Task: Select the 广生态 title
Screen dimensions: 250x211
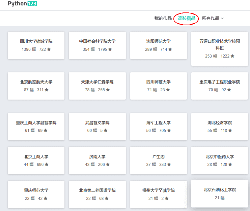Action: (159, 157)
